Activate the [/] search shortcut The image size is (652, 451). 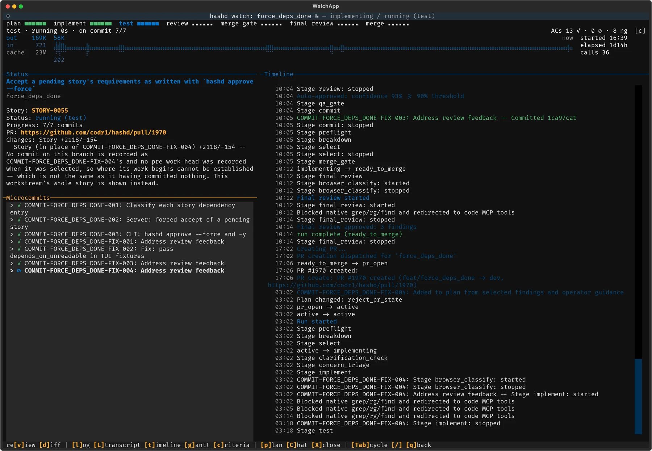397,445
